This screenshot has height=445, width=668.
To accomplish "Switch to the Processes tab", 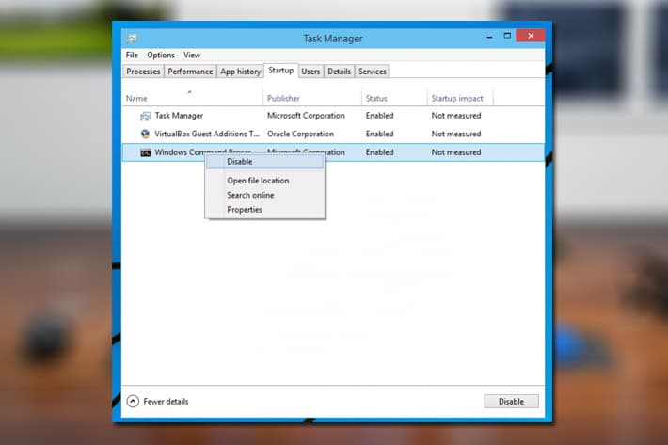I will (143, 72).
